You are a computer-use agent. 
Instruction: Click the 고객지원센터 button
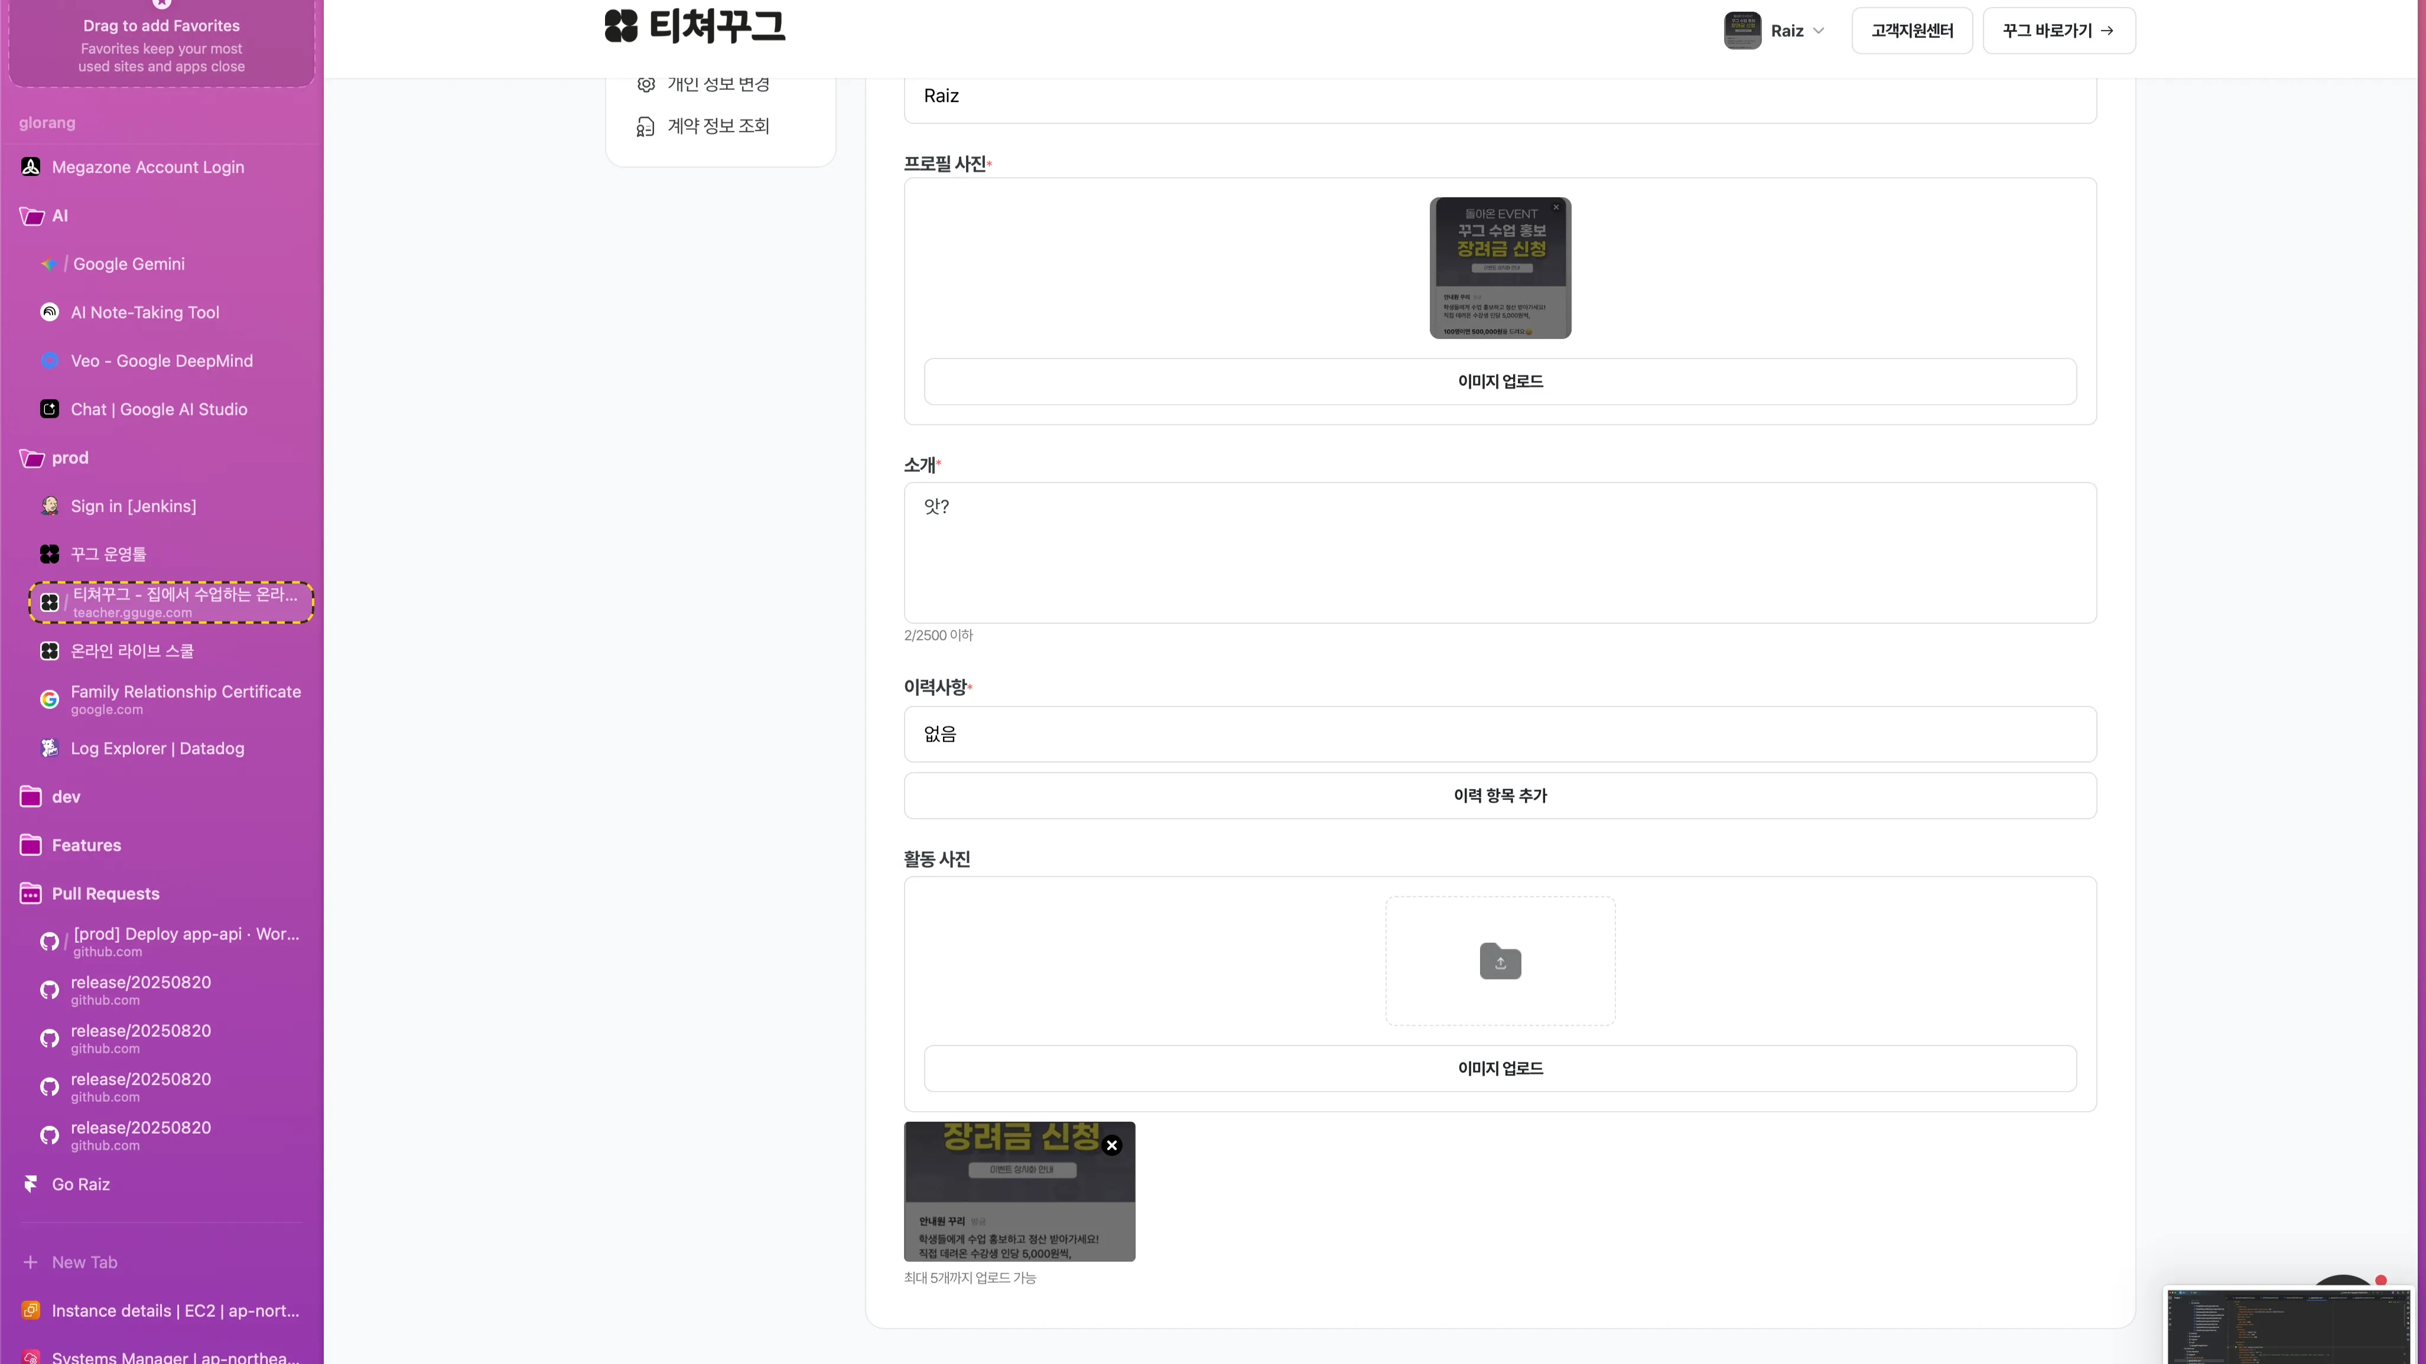tap(1911, 30)
